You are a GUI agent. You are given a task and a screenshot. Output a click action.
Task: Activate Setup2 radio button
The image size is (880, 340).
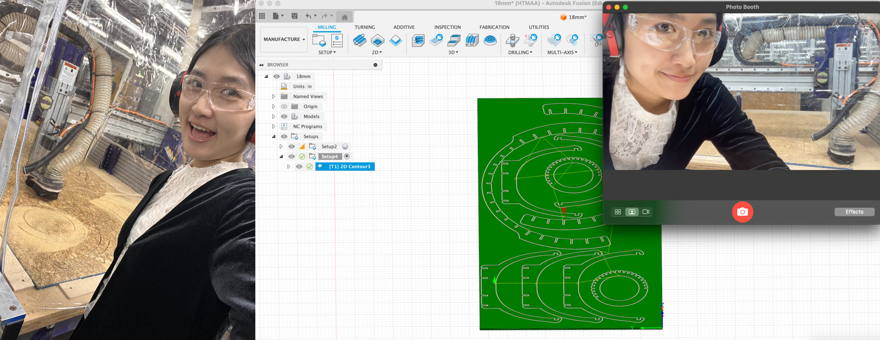click(345, 147)
